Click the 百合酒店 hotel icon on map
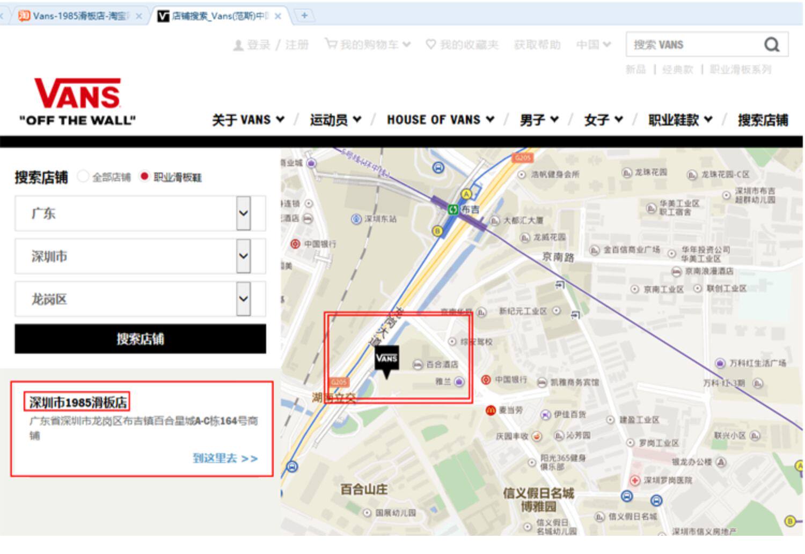The image size is (805, 554). pyautogui.click(x=418, y=365)
